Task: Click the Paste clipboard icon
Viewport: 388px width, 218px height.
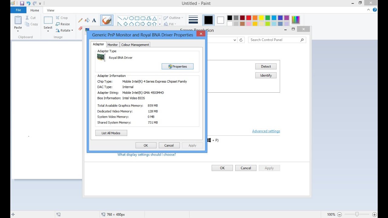Action: click(18, 20)
